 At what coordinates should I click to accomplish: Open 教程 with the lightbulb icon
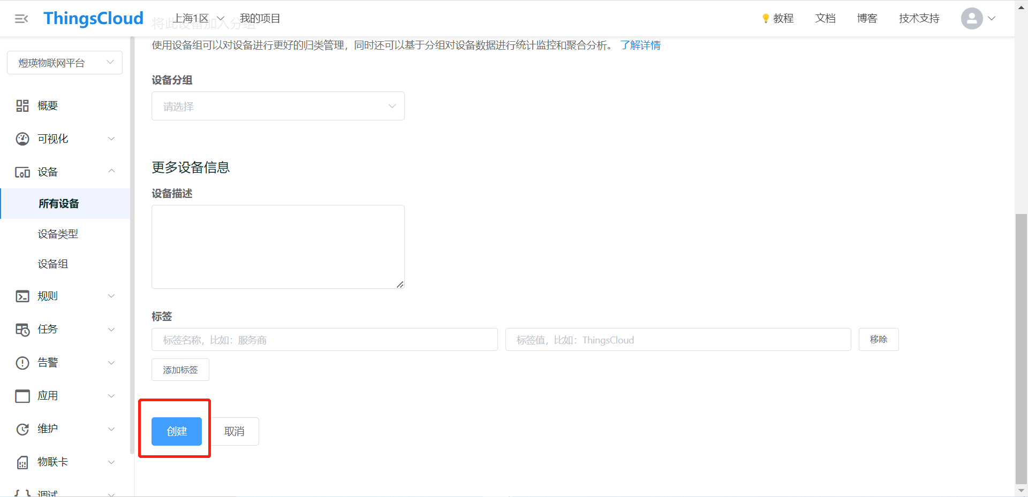pos(777,18)
